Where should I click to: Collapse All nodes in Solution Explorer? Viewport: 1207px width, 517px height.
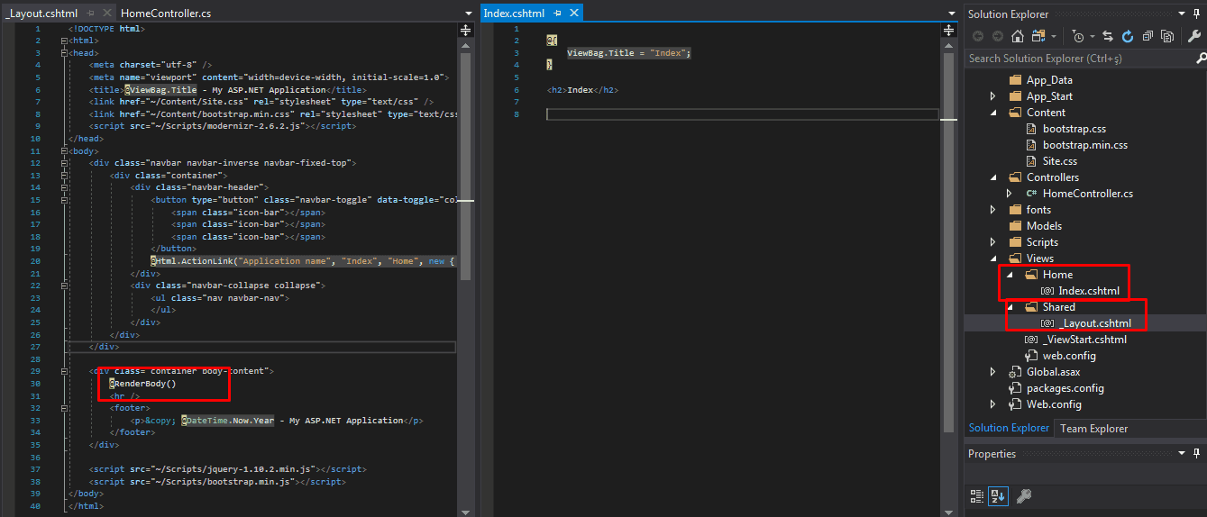[x=1148, y=36]
